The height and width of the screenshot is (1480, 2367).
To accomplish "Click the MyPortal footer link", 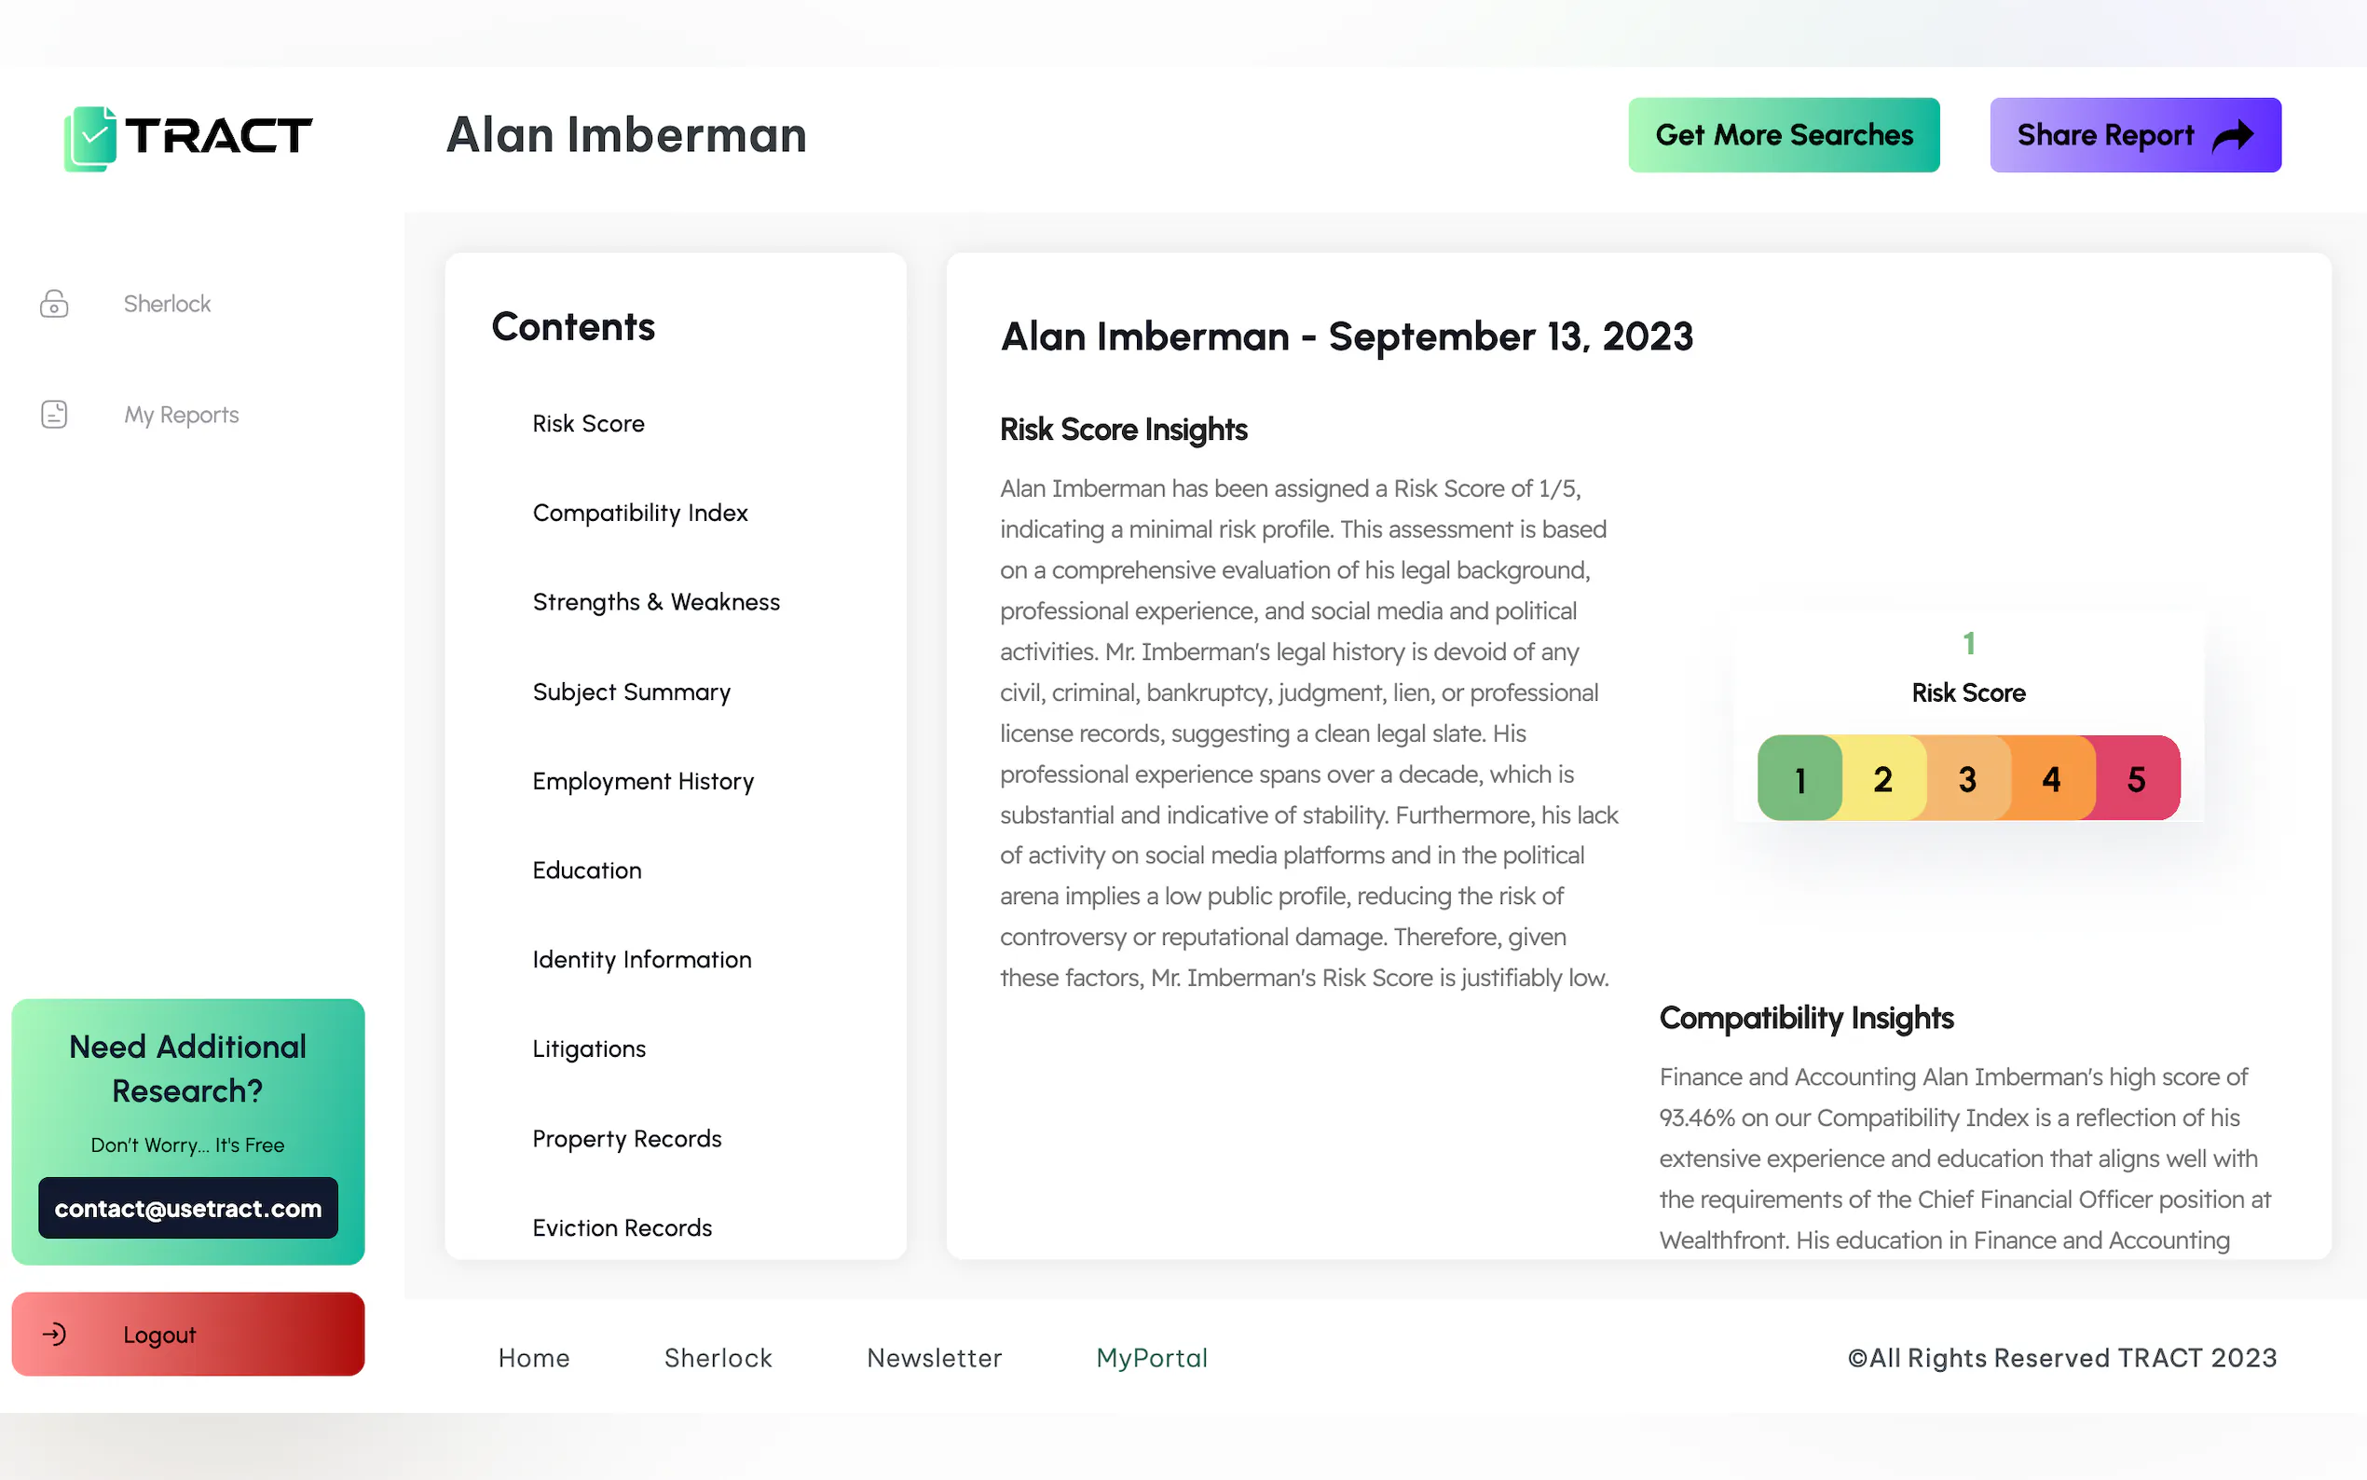I will pos(1152,1359).
